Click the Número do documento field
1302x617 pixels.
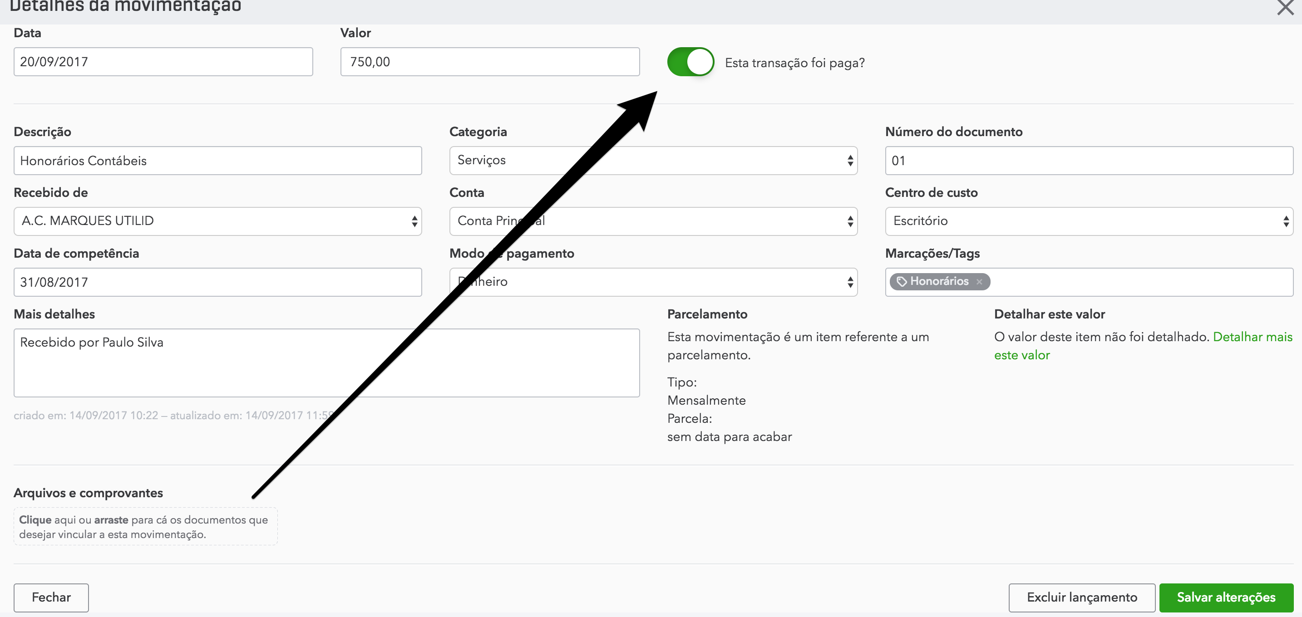pos(1089,161)
